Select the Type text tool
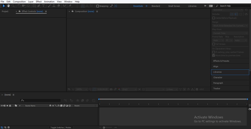The width and height of the screenshot is (251, 129). pyautogui.click(x=43, y=6)
